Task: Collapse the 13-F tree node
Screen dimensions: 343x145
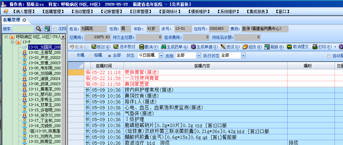Action: (x=12, y=42)
